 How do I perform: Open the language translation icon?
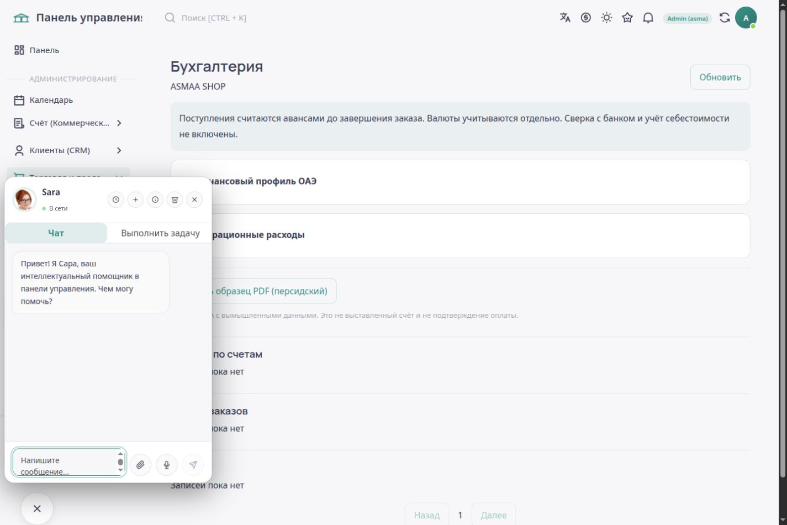(565, 18)
